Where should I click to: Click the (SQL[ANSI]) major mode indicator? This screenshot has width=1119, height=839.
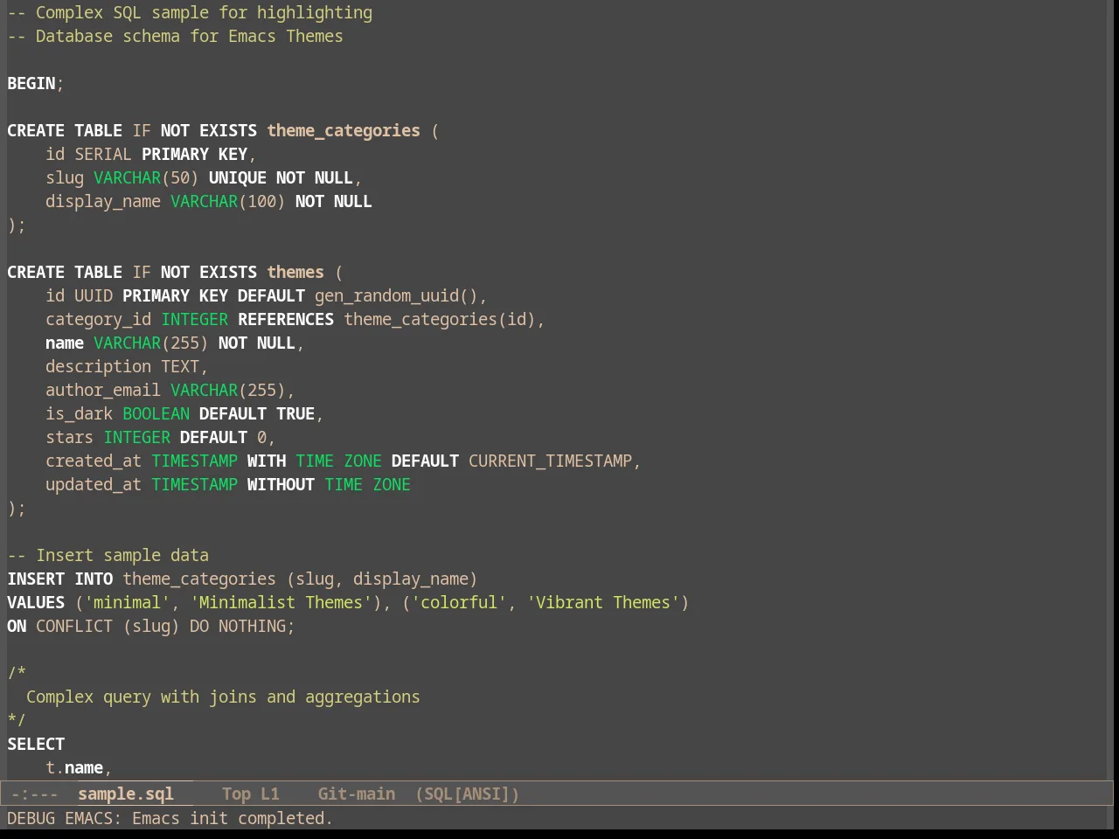pos(468,794)
